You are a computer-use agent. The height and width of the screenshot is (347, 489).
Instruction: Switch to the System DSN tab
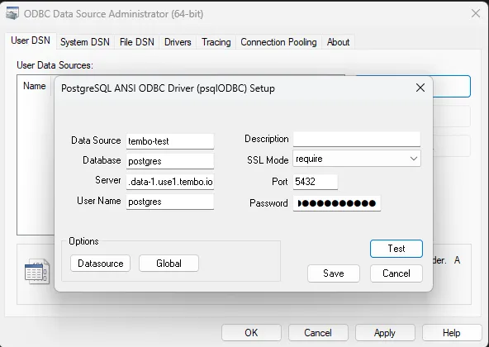click(x=85, y=42)
